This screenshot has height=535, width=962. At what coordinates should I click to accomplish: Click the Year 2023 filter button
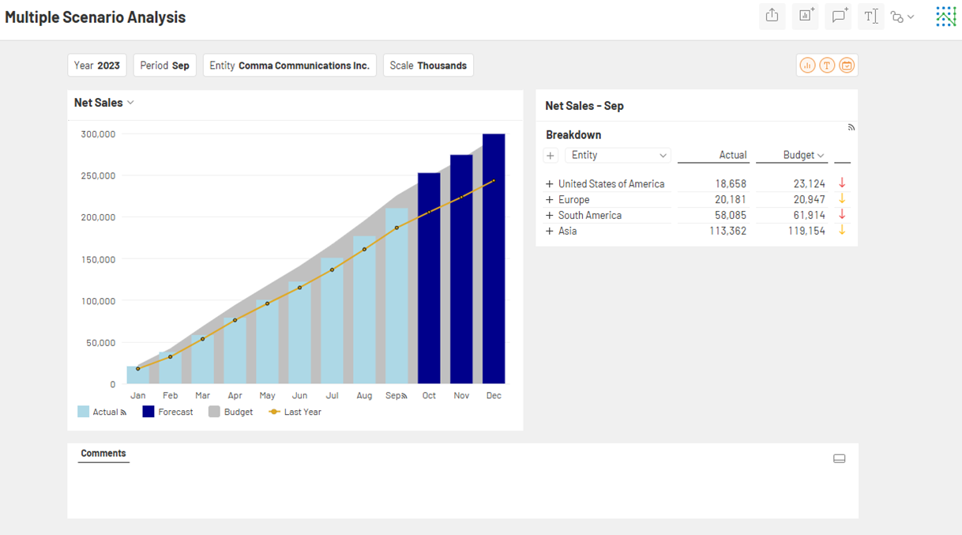97,66
